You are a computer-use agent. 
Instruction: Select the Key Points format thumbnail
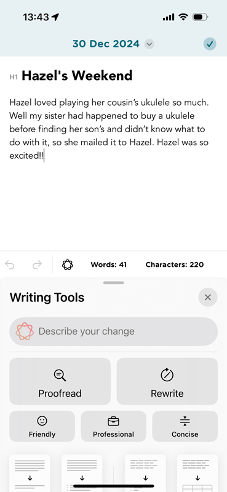82,473
